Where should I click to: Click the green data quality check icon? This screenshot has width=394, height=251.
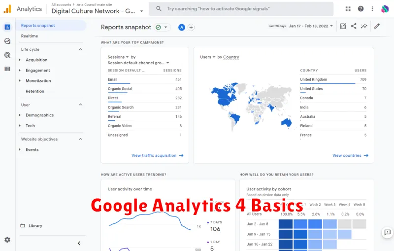point(158,27)
